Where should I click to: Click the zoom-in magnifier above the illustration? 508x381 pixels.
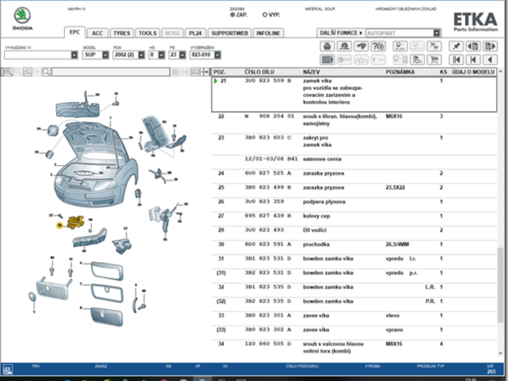[x=7, y=71]
